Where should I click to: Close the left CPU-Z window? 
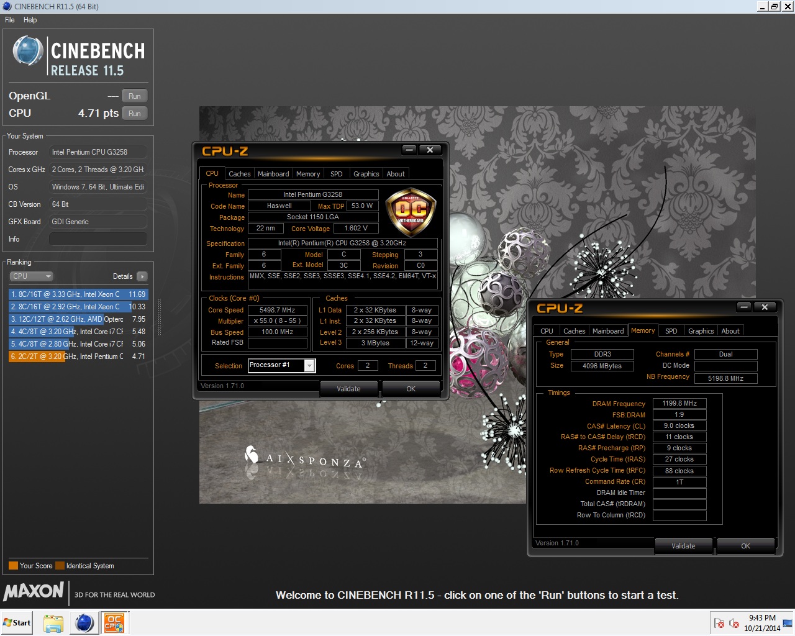[430, 150]
